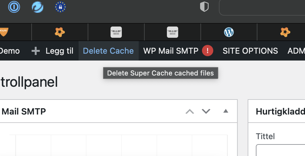Switch to the WordPress logo tab
Viewport: 305px width, 156px height.
pyautogui.click(x=229, y=32)
